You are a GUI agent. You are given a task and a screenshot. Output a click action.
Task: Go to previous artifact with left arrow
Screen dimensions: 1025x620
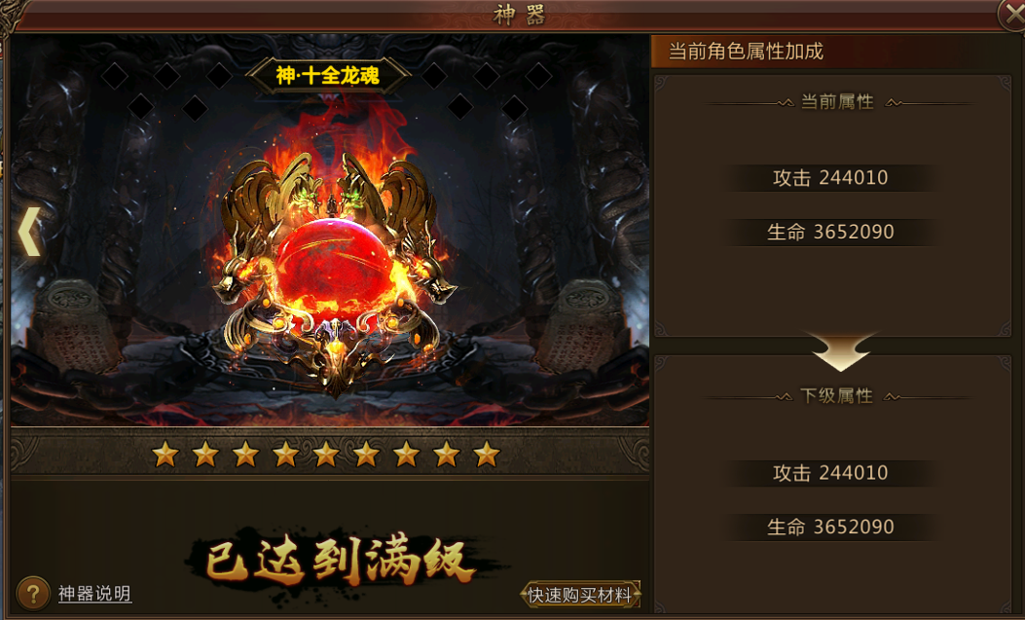[29, 232]
